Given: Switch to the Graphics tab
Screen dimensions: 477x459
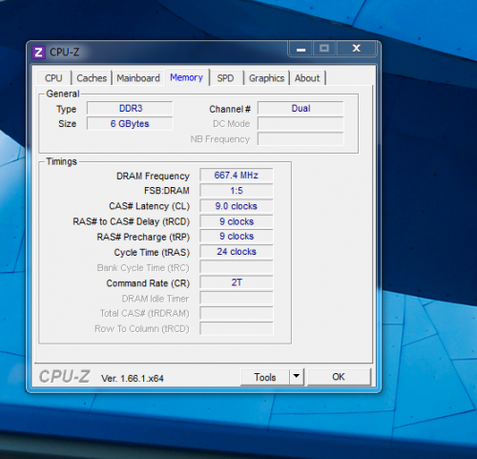Looking at the screenshot, I should (x=266, y=78).
